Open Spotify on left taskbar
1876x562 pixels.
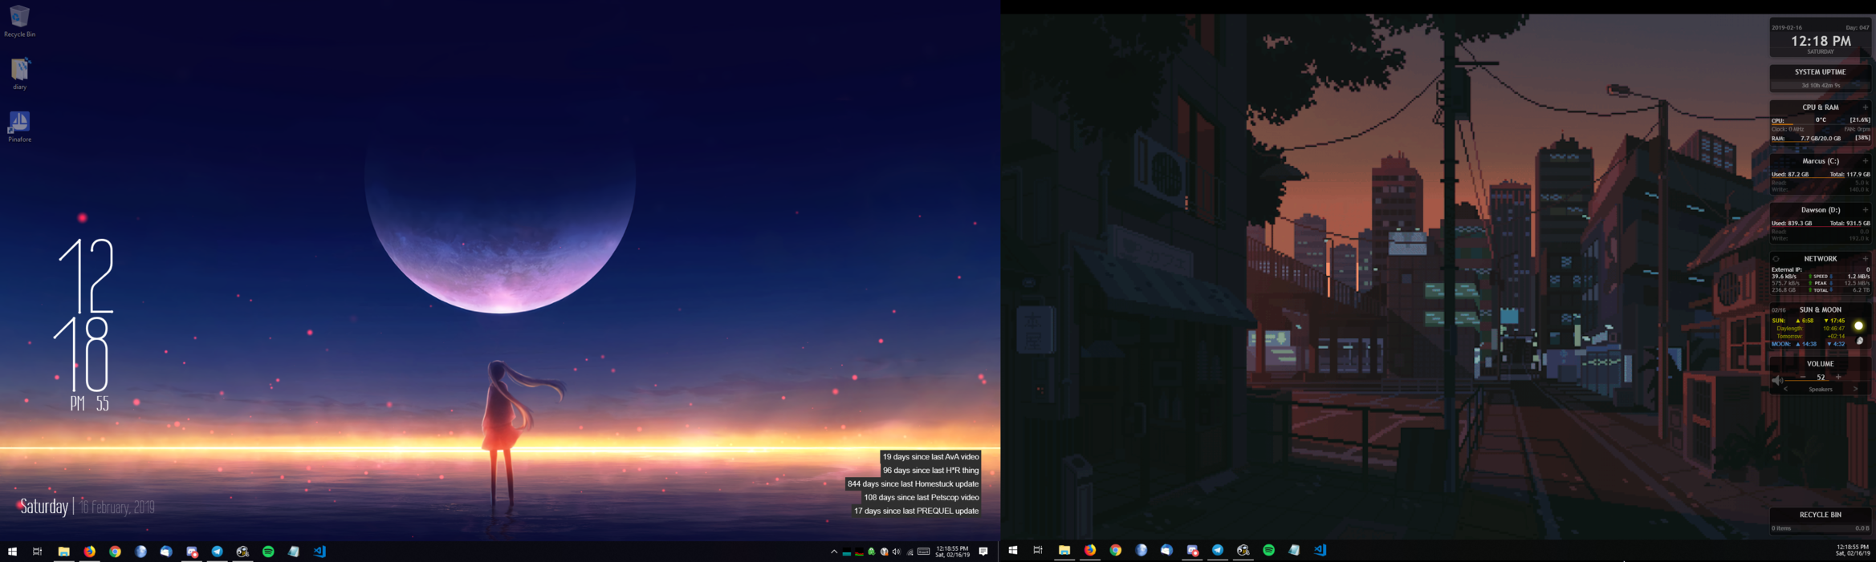(268, 552)
